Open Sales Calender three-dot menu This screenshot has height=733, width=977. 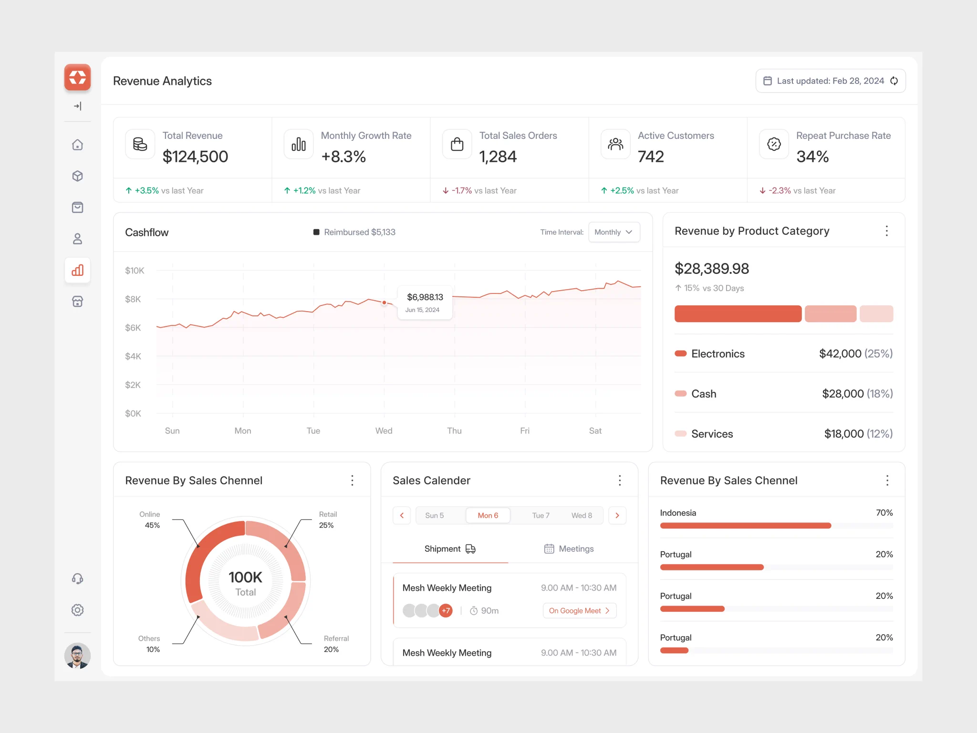620,480
